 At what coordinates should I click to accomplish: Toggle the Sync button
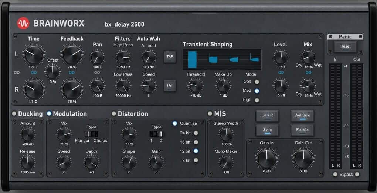(x=267, y=130)
